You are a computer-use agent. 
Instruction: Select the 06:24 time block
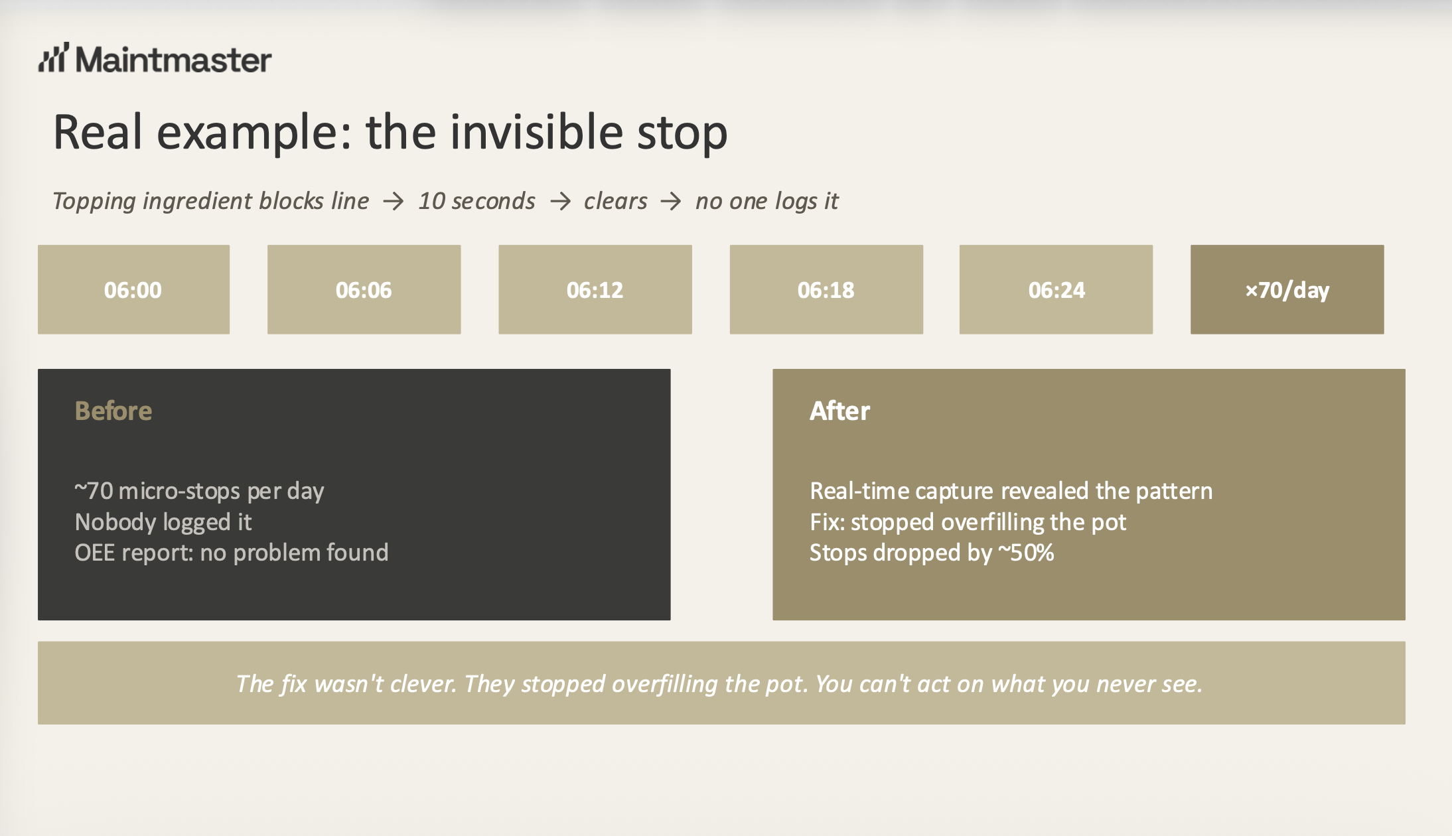[1056, 289]
